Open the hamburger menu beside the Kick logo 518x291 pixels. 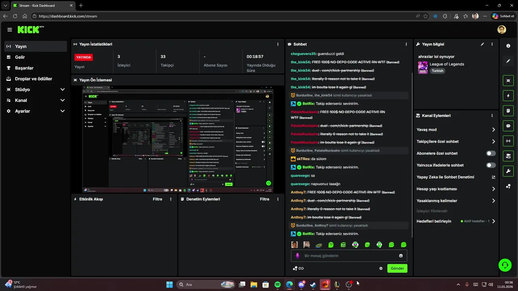pyautogui.click(x=10, y=30)
